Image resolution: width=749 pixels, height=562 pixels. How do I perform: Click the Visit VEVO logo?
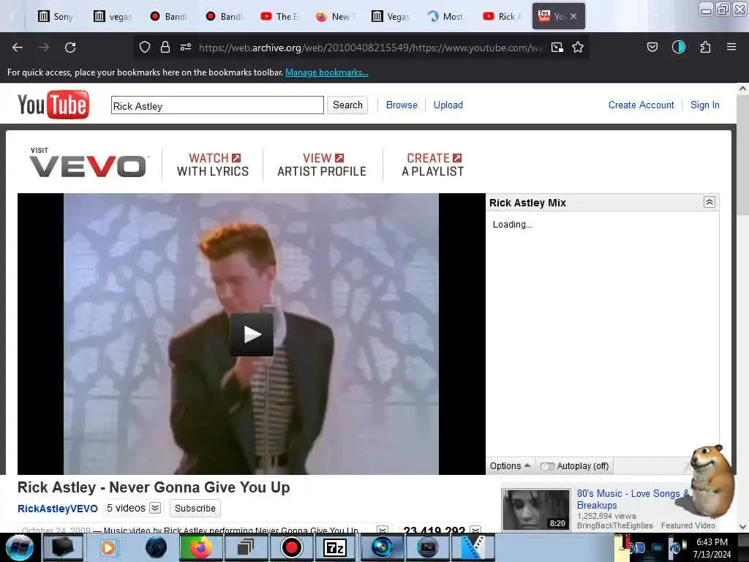point(88,163)
